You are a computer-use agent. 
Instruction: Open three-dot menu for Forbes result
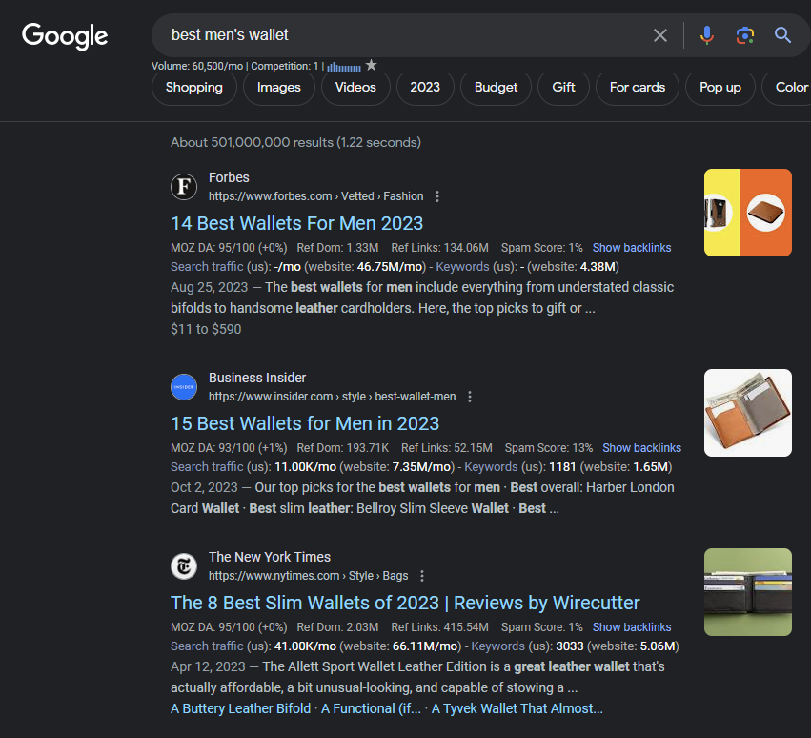pyautogui.click(x=437, y=196)
